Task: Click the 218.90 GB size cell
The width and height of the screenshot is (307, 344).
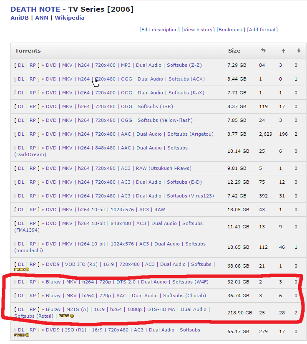Action: 240,313
